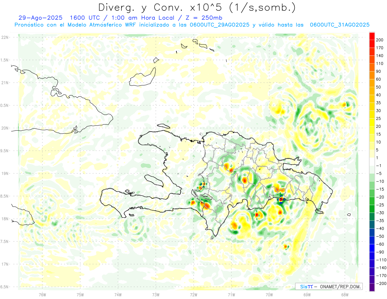Click the positive '60' color scale label
This screenshot has width=387, height=299.
[x=379, y=79]
